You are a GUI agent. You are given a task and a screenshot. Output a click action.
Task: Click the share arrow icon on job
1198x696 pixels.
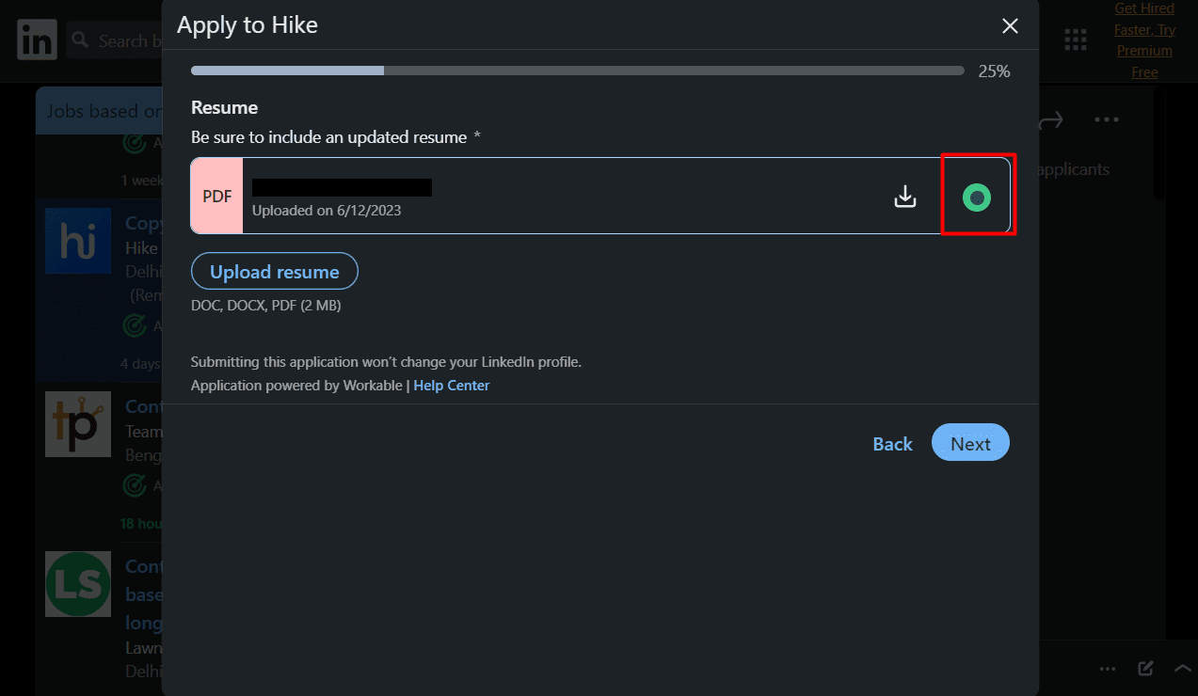pyautogui.click(x=1050, y=119)
